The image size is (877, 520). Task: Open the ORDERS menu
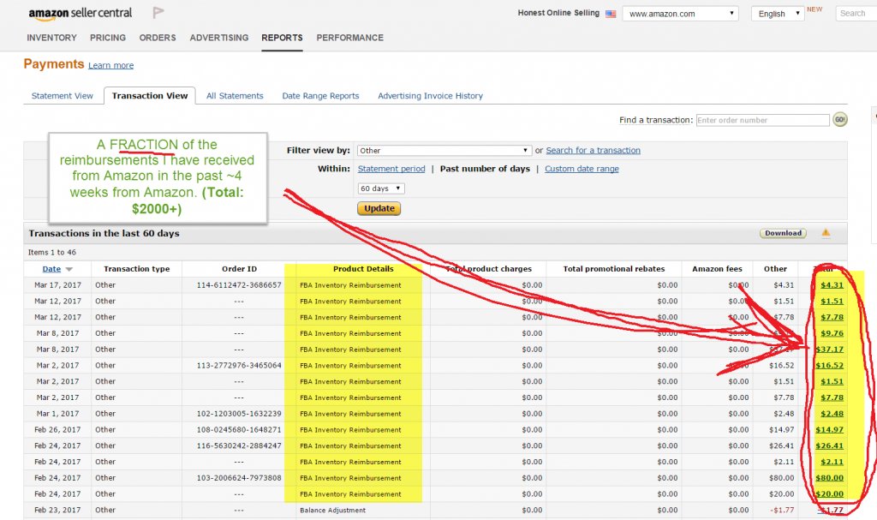coord(158,38)
